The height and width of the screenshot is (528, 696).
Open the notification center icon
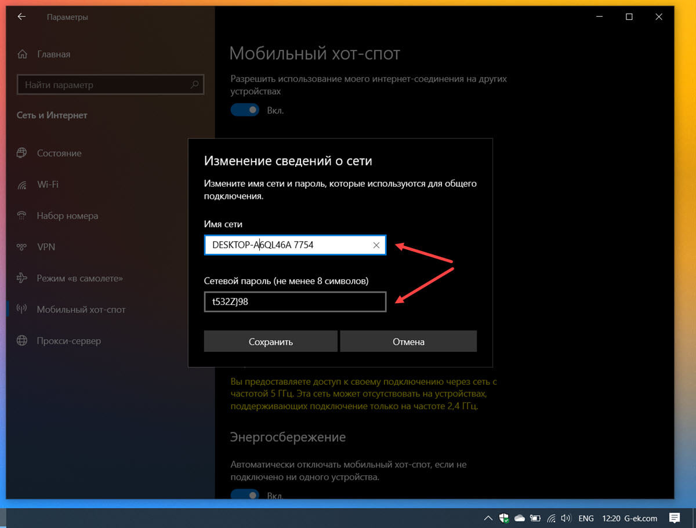[675, 518]
